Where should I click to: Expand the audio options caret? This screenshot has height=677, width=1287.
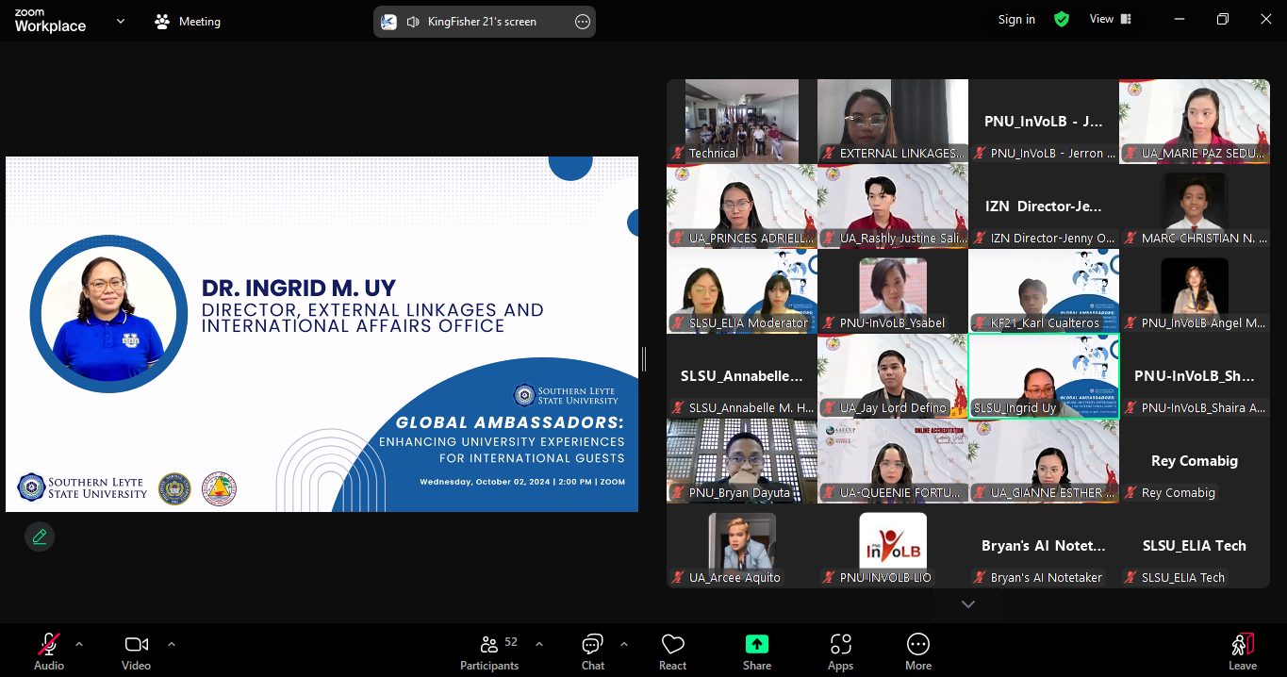coord(79,644)
